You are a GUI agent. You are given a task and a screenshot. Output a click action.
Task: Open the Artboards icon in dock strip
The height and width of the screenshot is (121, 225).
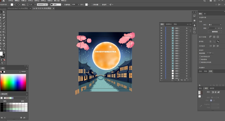click(x=194, y=32)
